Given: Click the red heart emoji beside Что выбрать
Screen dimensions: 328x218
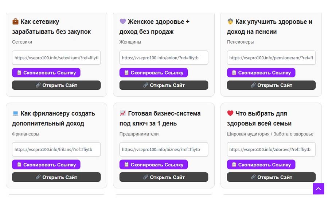Looking at the screenshot, I should point(230,113).
